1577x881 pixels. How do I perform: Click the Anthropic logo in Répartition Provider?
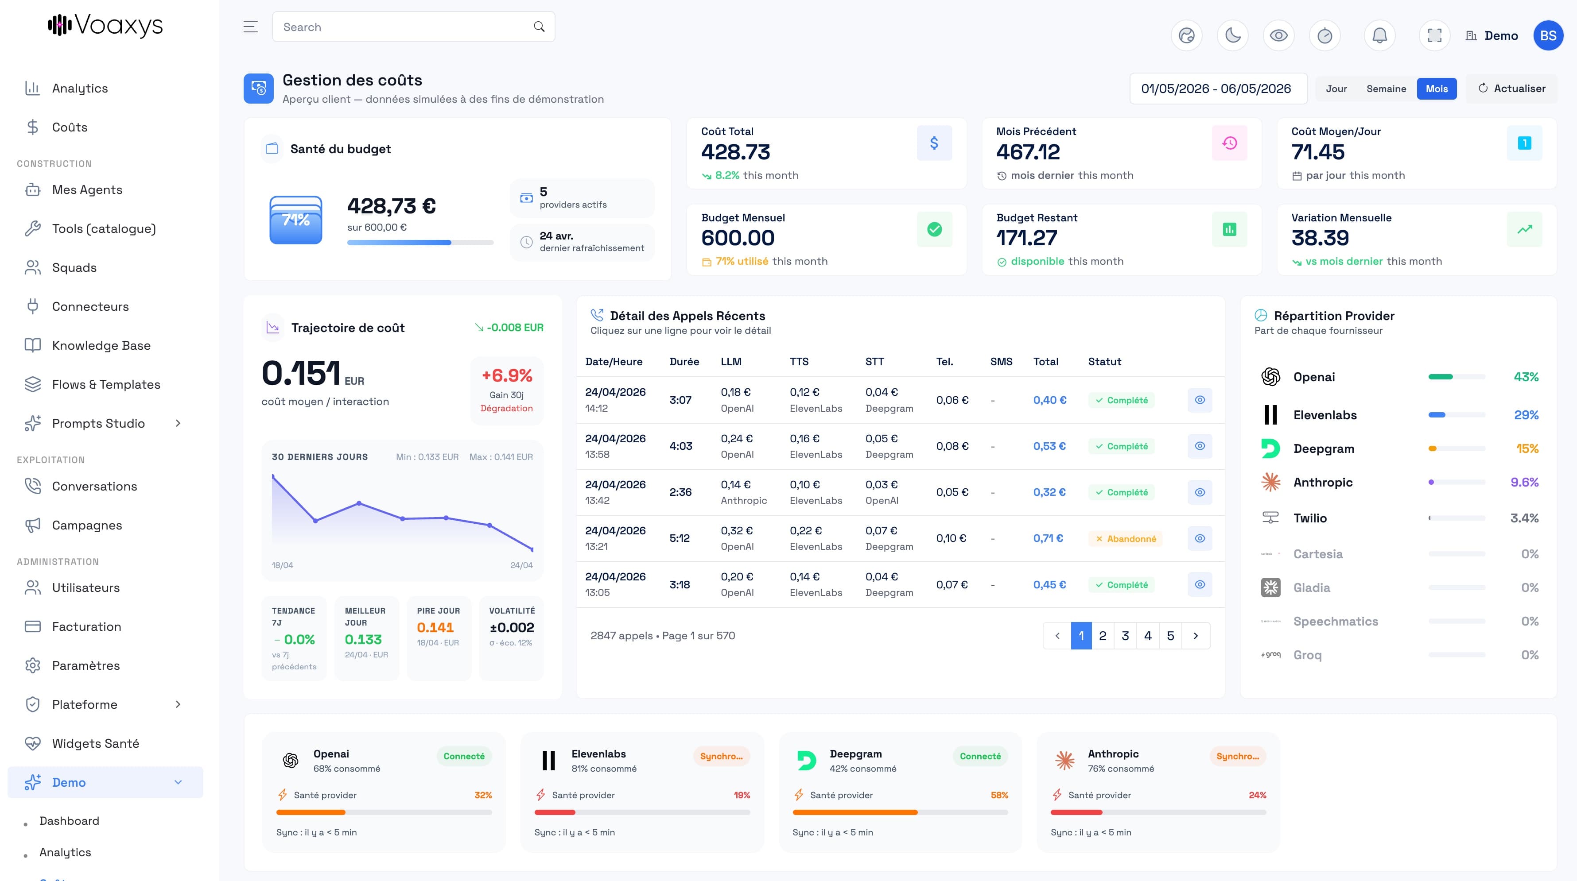[1270, 482]
